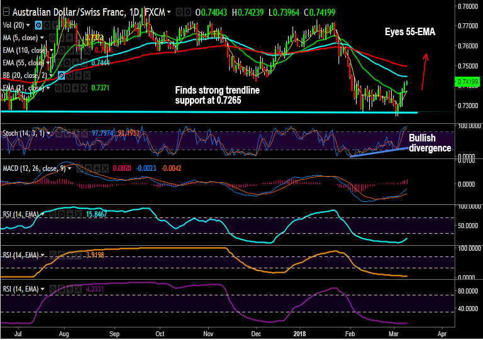Click current price label 0.74199 on axis
483x340 pixels.
tap(468, 82)
